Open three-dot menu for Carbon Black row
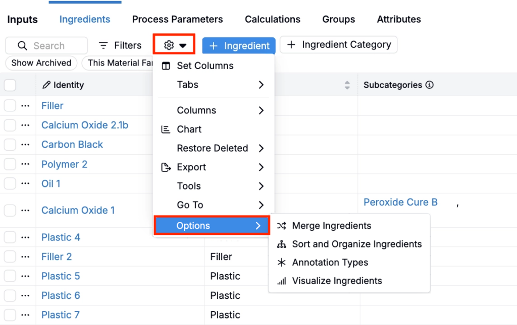Screen dimensions: 517x325 pos(25,145)
